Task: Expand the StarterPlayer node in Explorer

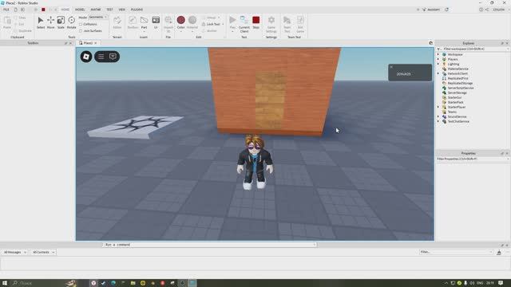Action: 438,107
